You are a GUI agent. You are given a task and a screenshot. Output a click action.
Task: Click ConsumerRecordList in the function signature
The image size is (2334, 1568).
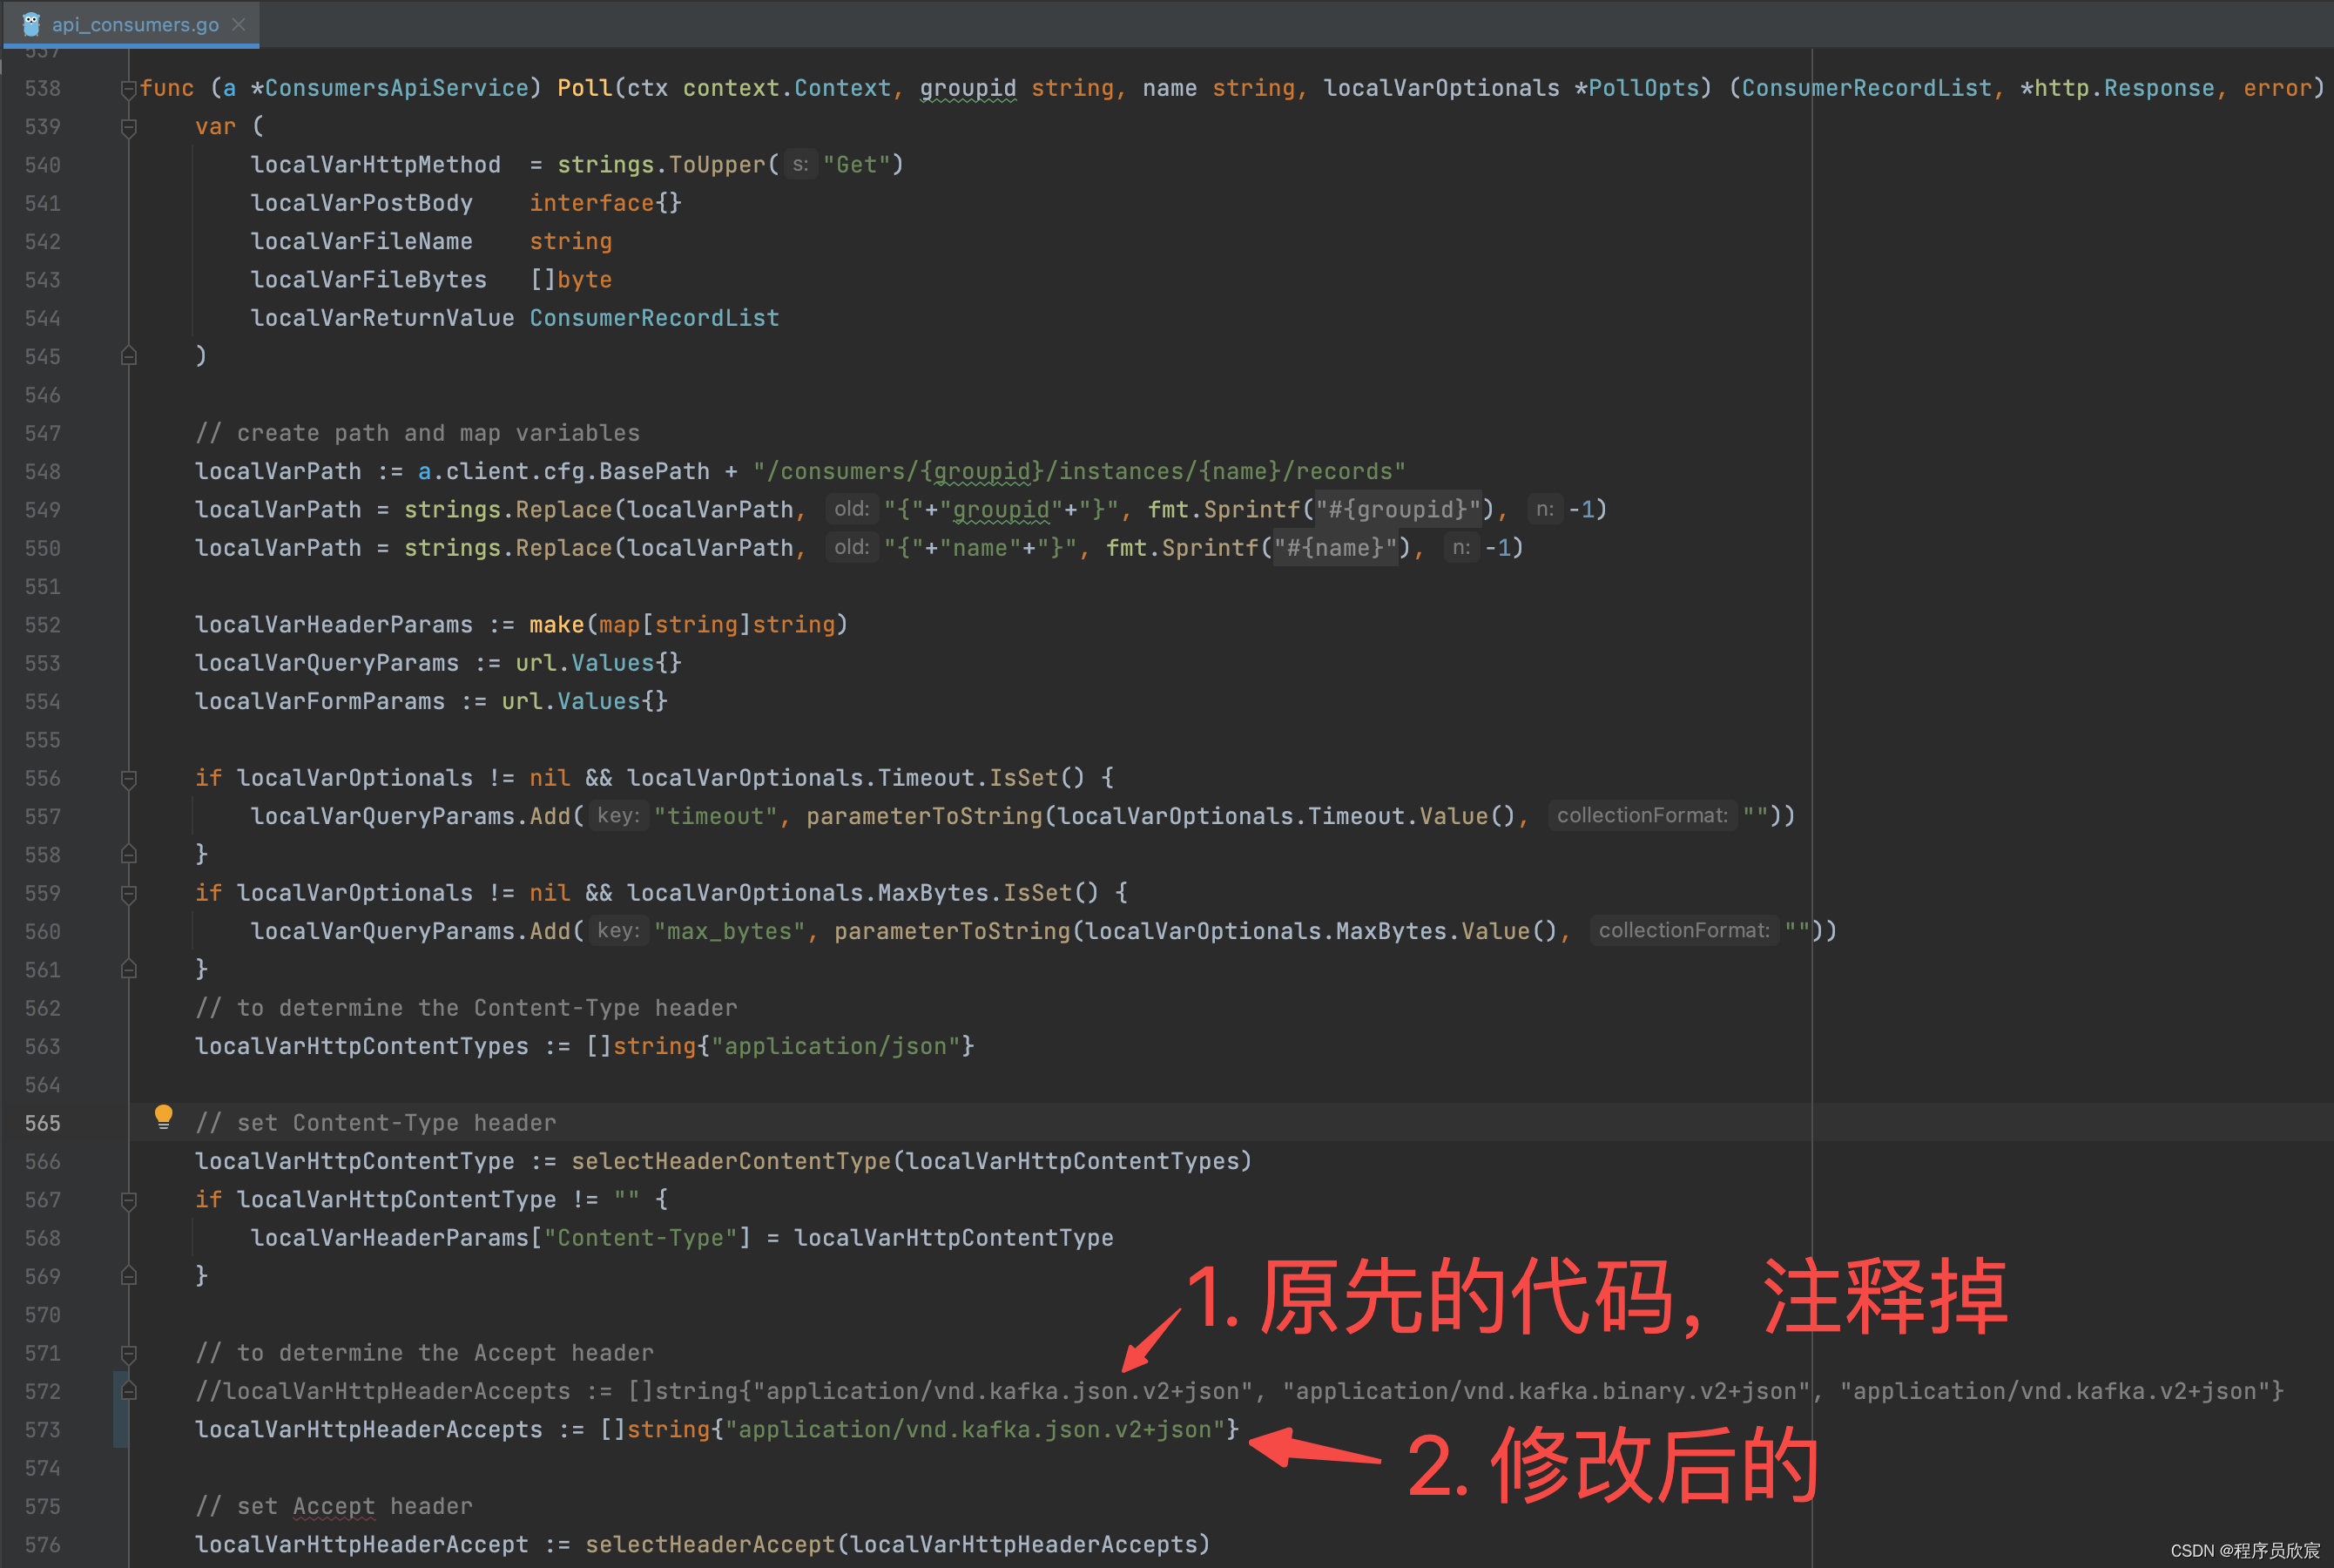click(1866, 88)
